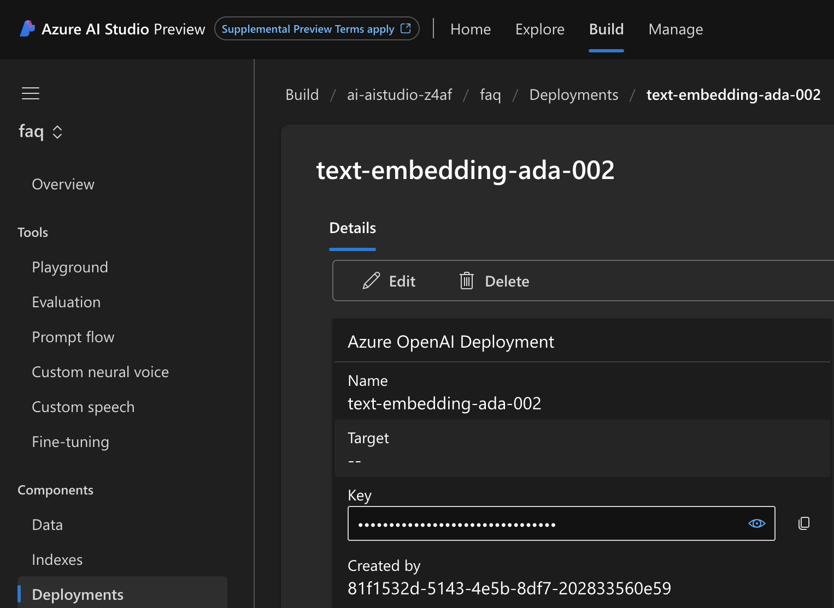The image size is (834, 608).
Task: Open the Home navigation item
Action: [471, 29]
